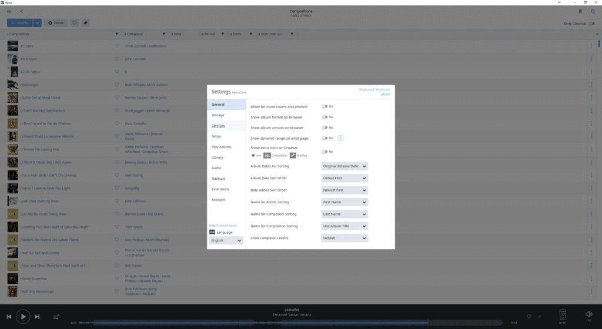Toggle 'Allow for more covers and photos'

click(325, 106)
